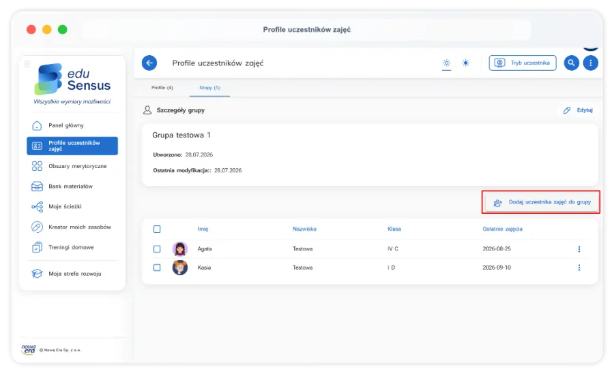This screenshot has height=373, width=614.
Task: Sort by the Nazwisko column header
Action: (x=304, y=229)
